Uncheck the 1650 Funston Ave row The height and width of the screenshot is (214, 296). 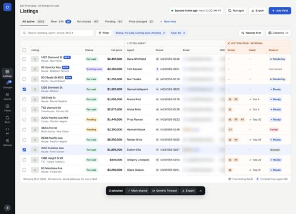(24, 150)
